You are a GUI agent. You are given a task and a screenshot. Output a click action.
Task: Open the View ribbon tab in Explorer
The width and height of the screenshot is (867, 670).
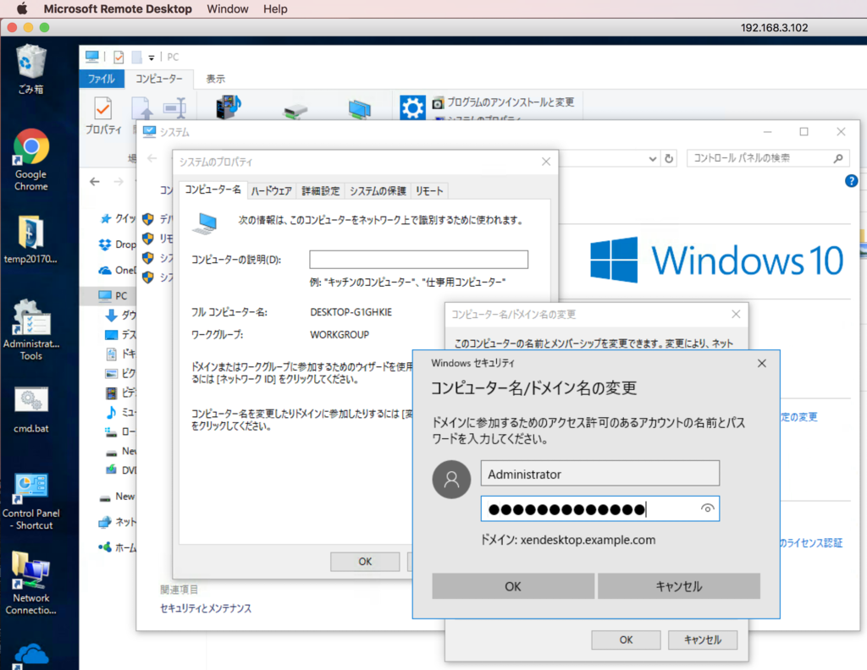pos(216,79)
